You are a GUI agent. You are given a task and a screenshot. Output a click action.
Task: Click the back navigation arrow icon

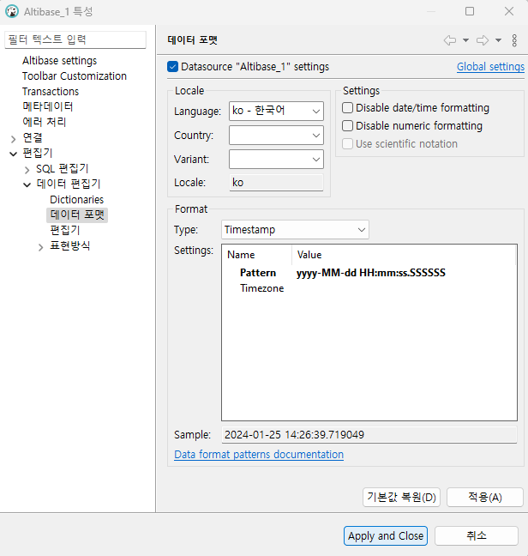pyautogui.click(x=449, y=40)
